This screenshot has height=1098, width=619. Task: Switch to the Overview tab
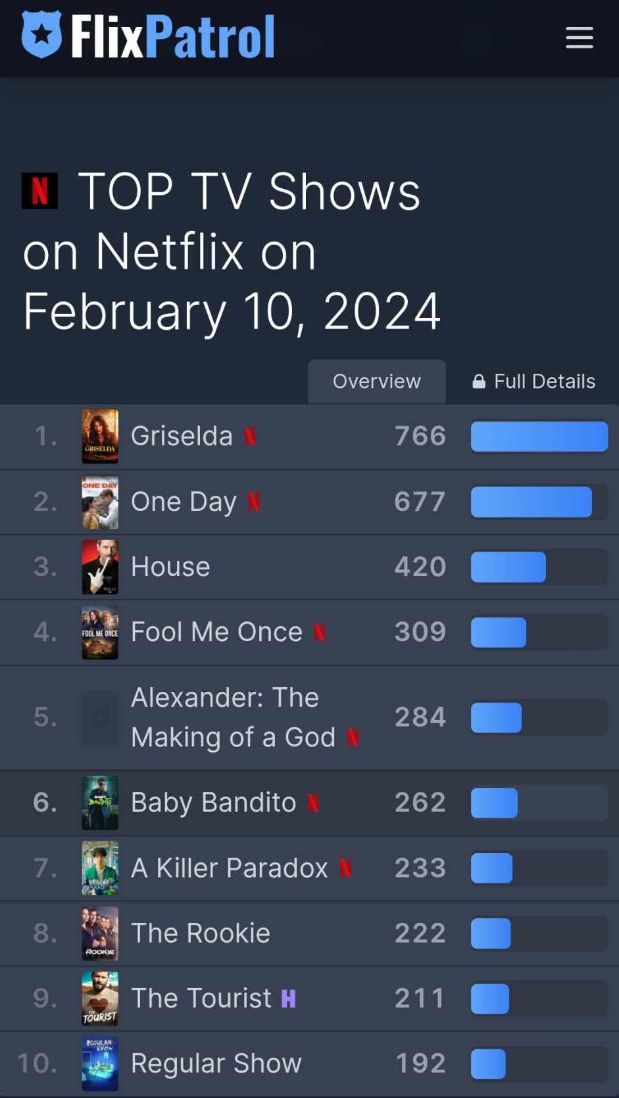point(376,381)
